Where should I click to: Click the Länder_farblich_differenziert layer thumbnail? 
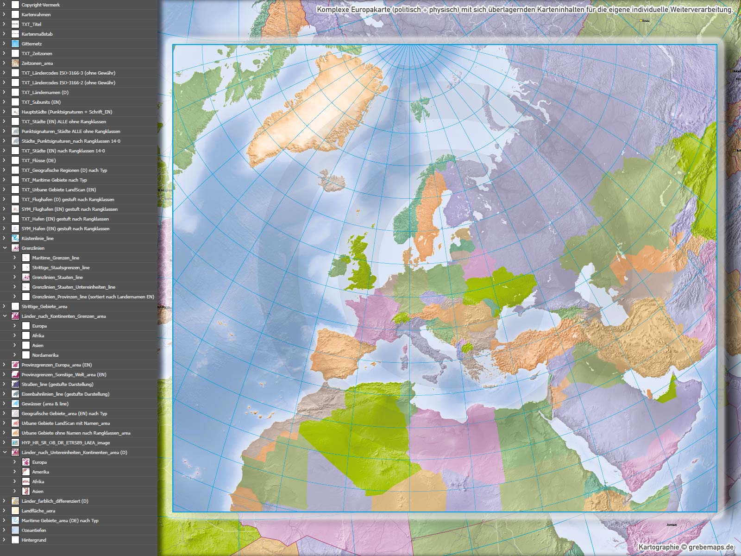coord(15,501)
